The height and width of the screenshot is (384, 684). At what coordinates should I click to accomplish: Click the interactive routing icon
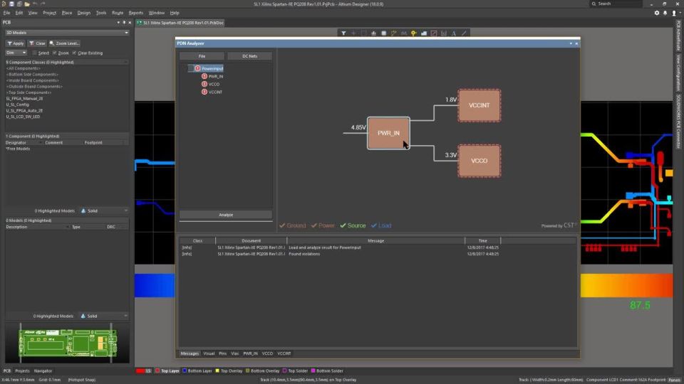[x=393, y=33]
